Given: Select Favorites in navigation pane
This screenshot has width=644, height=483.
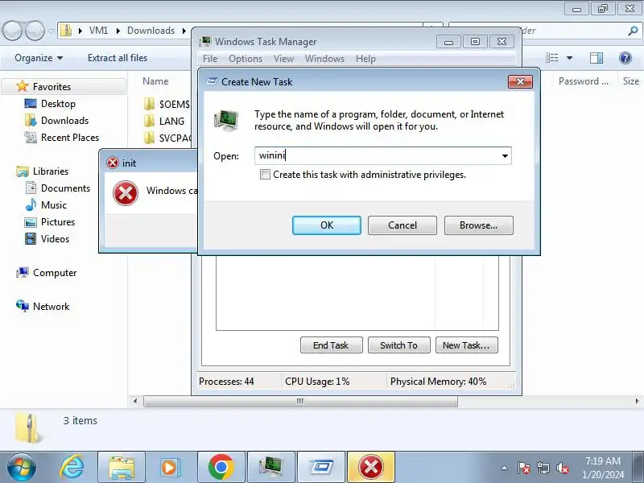Looking at the screenshot, I should click(x=52, y=87).
